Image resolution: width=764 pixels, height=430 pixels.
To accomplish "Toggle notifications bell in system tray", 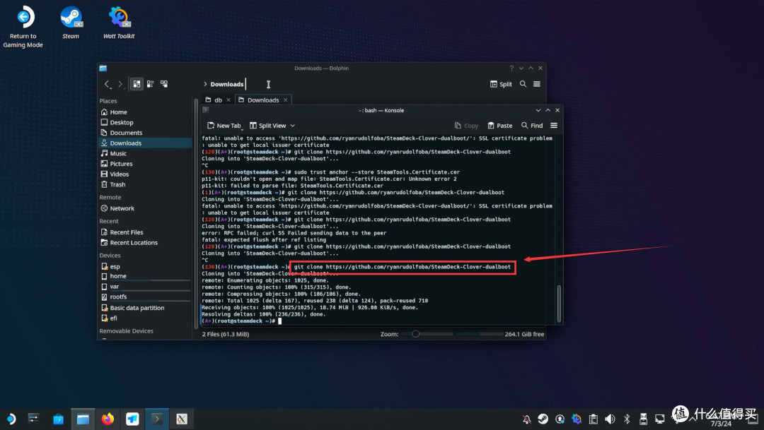I will coord(527,419).
